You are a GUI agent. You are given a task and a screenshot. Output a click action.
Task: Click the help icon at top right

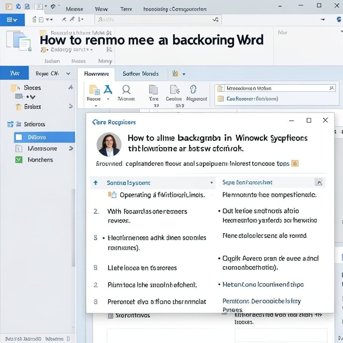(x=339, y=19)
